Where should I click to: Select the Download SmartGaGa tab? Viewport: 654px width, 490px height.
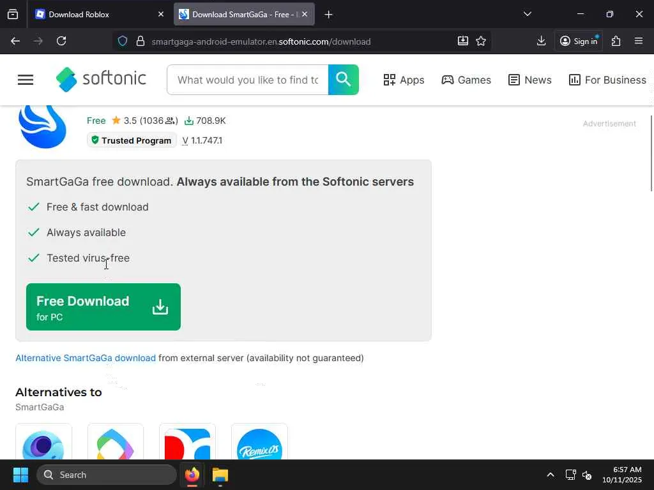[244, 14]
